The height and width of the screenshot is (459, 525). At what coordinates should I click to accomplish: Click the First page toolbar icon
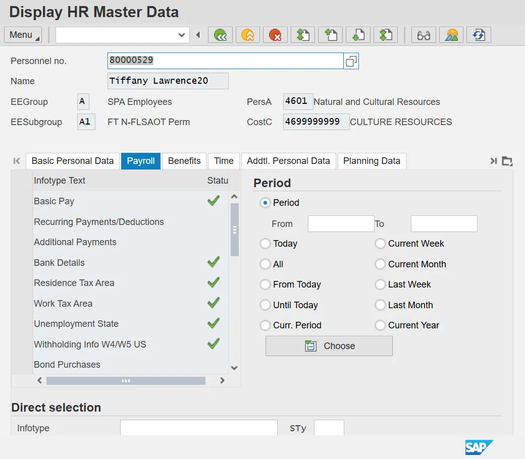tap(303, 35)
